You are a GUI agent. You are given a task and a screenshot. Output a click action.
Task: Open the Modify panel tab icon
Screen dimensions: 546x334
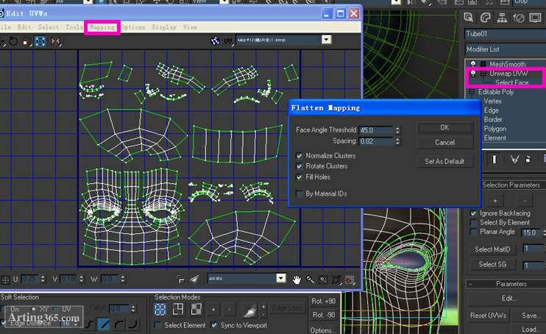point(486,18)
